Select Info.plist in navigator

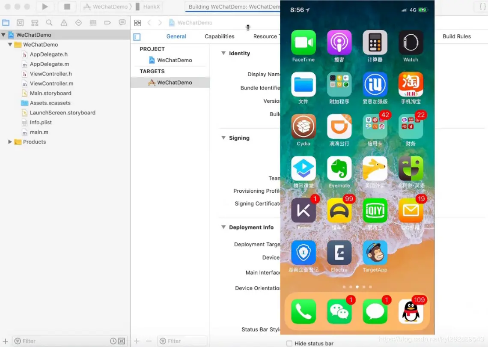tap(41, 123)
